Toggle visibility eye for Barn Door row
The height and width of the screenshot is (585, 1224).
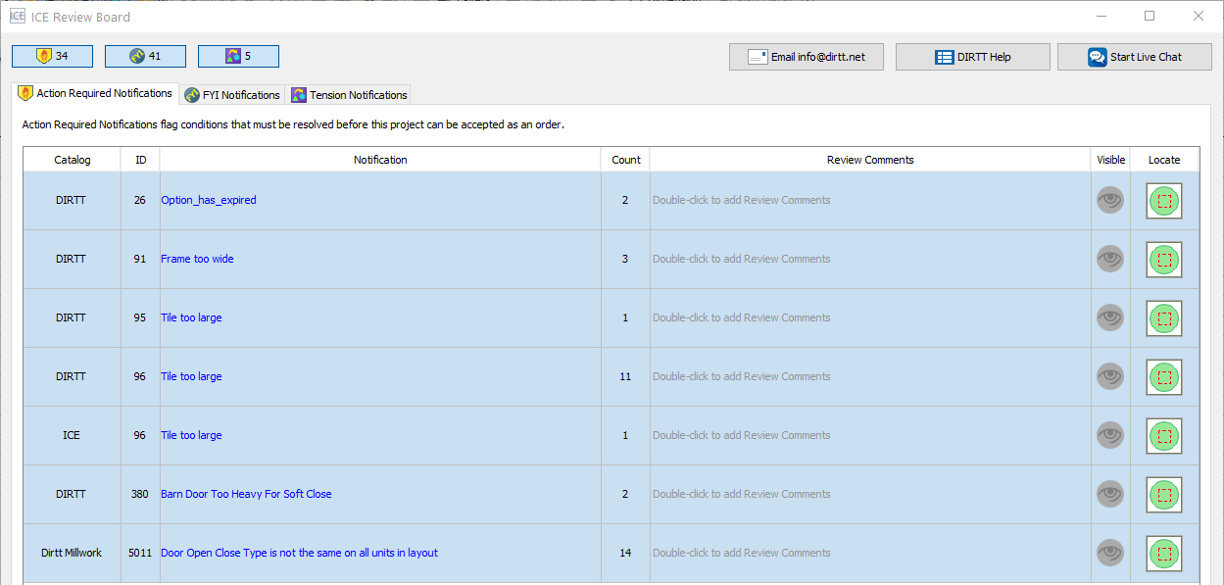coord(1110,494)
